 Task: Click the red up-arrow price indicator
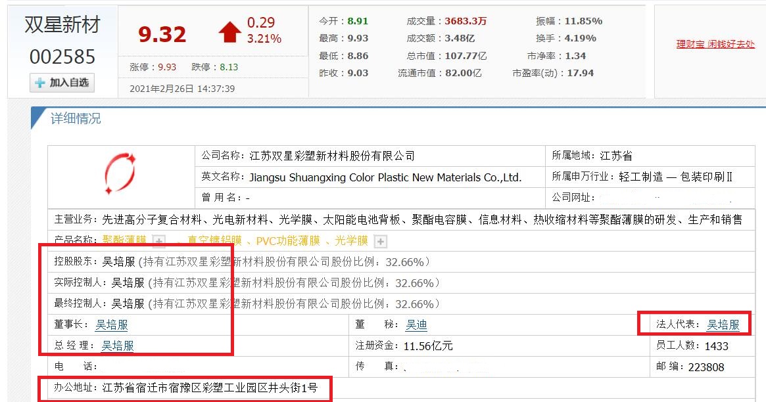[229, 32]
